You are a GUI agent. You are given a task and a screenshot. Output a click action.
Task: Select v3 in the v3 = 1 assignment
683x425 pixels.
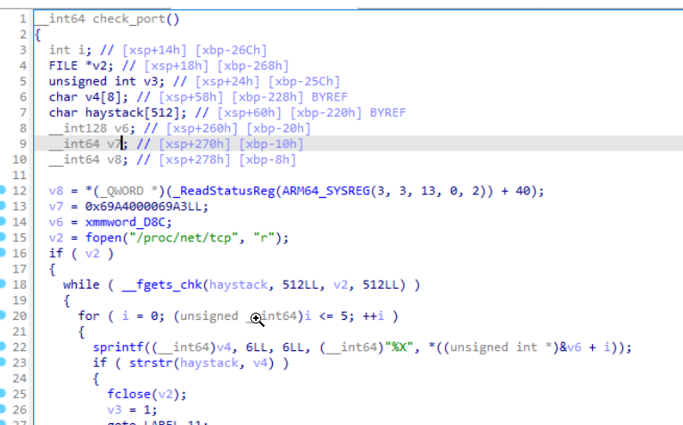114,410
